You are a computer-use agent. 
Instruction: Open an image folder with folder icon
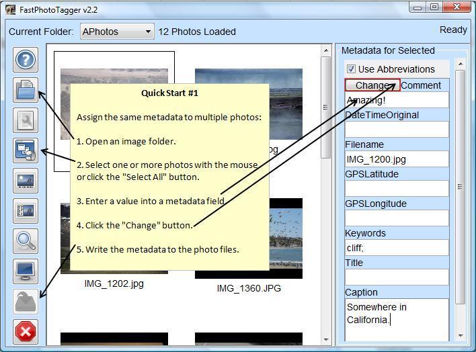pyautogui.click(x=26, y=90)
